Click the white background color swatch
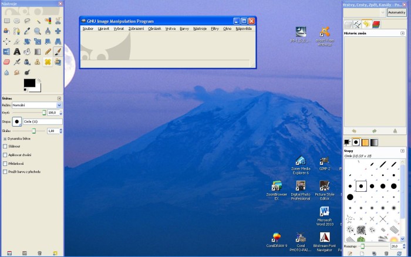Screen dimensions: 411x257 pyautogui.click(x=38, y=89)
